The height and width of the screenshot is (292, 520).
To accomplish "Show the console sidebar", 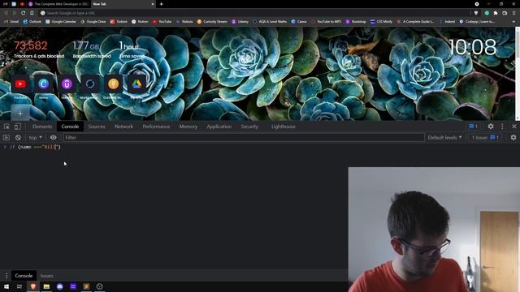I will click(6, 137).
